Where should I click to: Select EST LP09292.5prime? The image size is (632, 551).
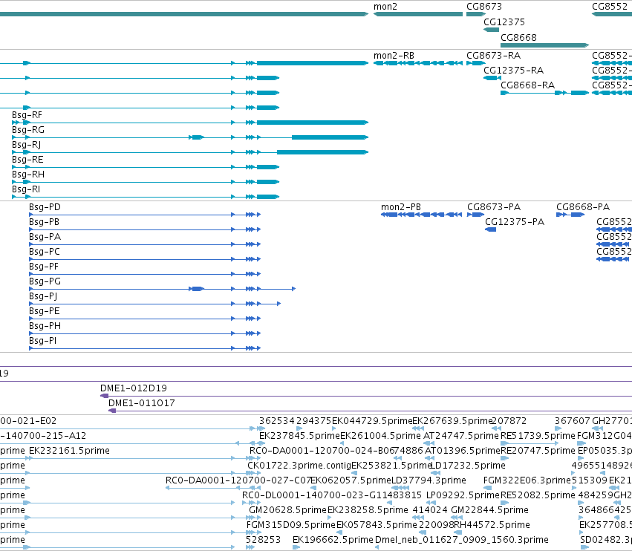463,495
